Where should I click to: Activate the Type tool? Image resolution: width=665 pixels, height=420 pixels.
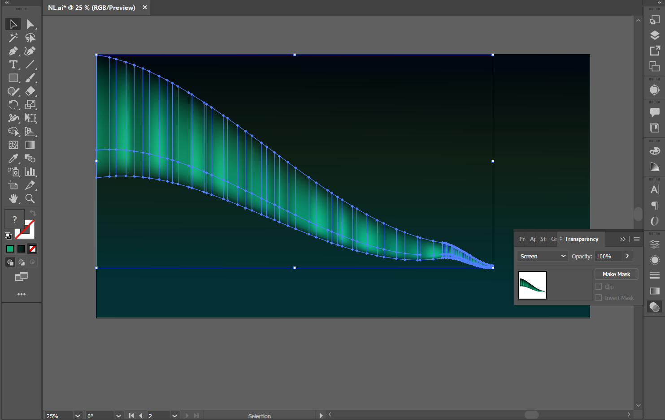[13, 64]
